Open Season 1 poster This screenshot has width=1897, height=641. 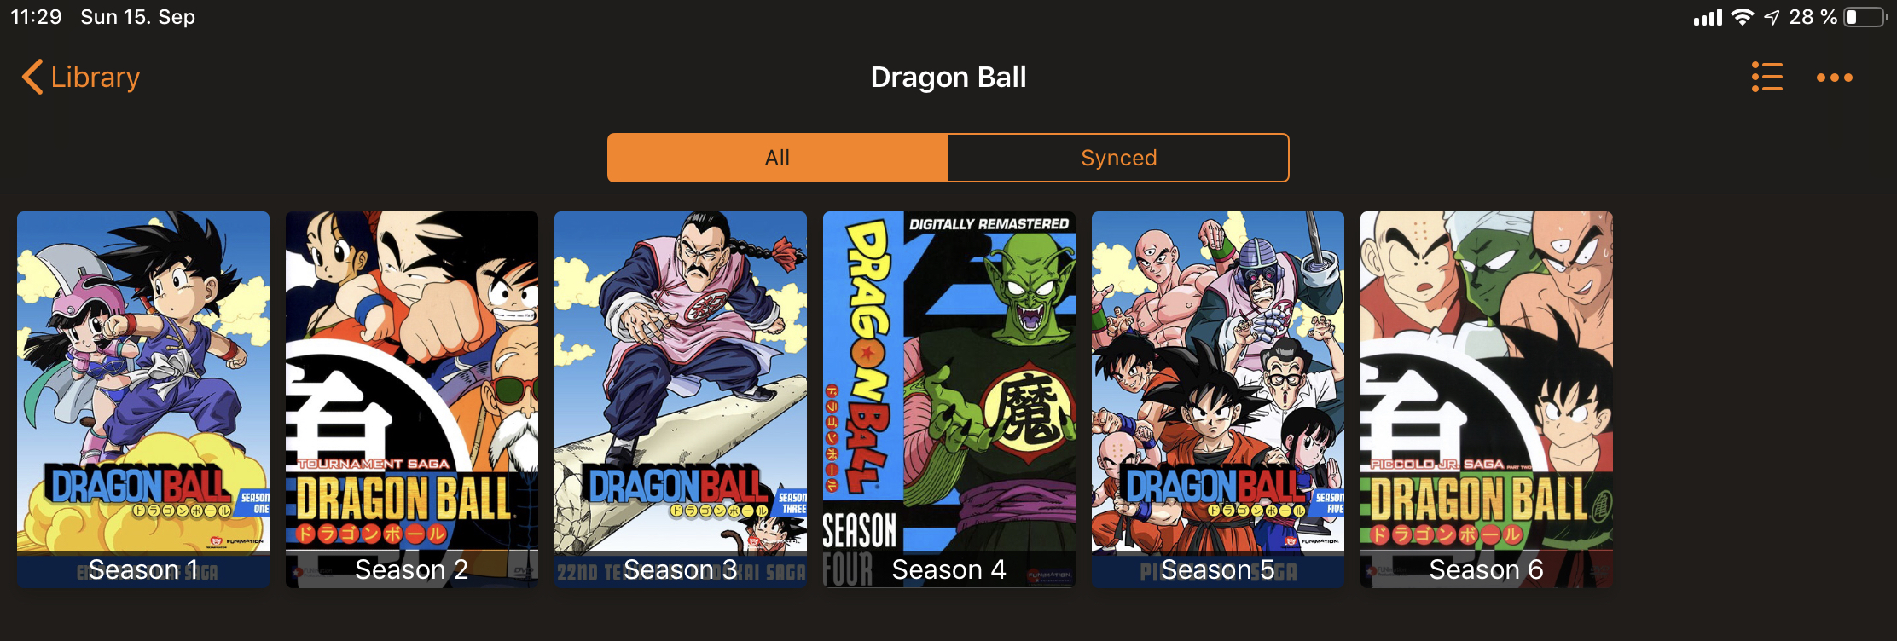point(143,399)
